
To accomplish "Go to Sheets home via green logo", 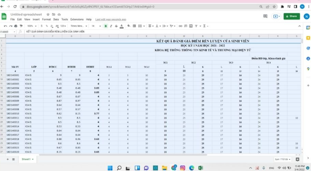I will coord(4,16).
